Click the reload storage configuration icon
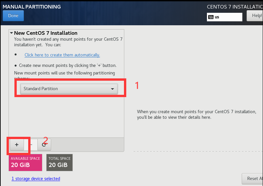This screenshot has height=186, width=263. pos(44,145)
